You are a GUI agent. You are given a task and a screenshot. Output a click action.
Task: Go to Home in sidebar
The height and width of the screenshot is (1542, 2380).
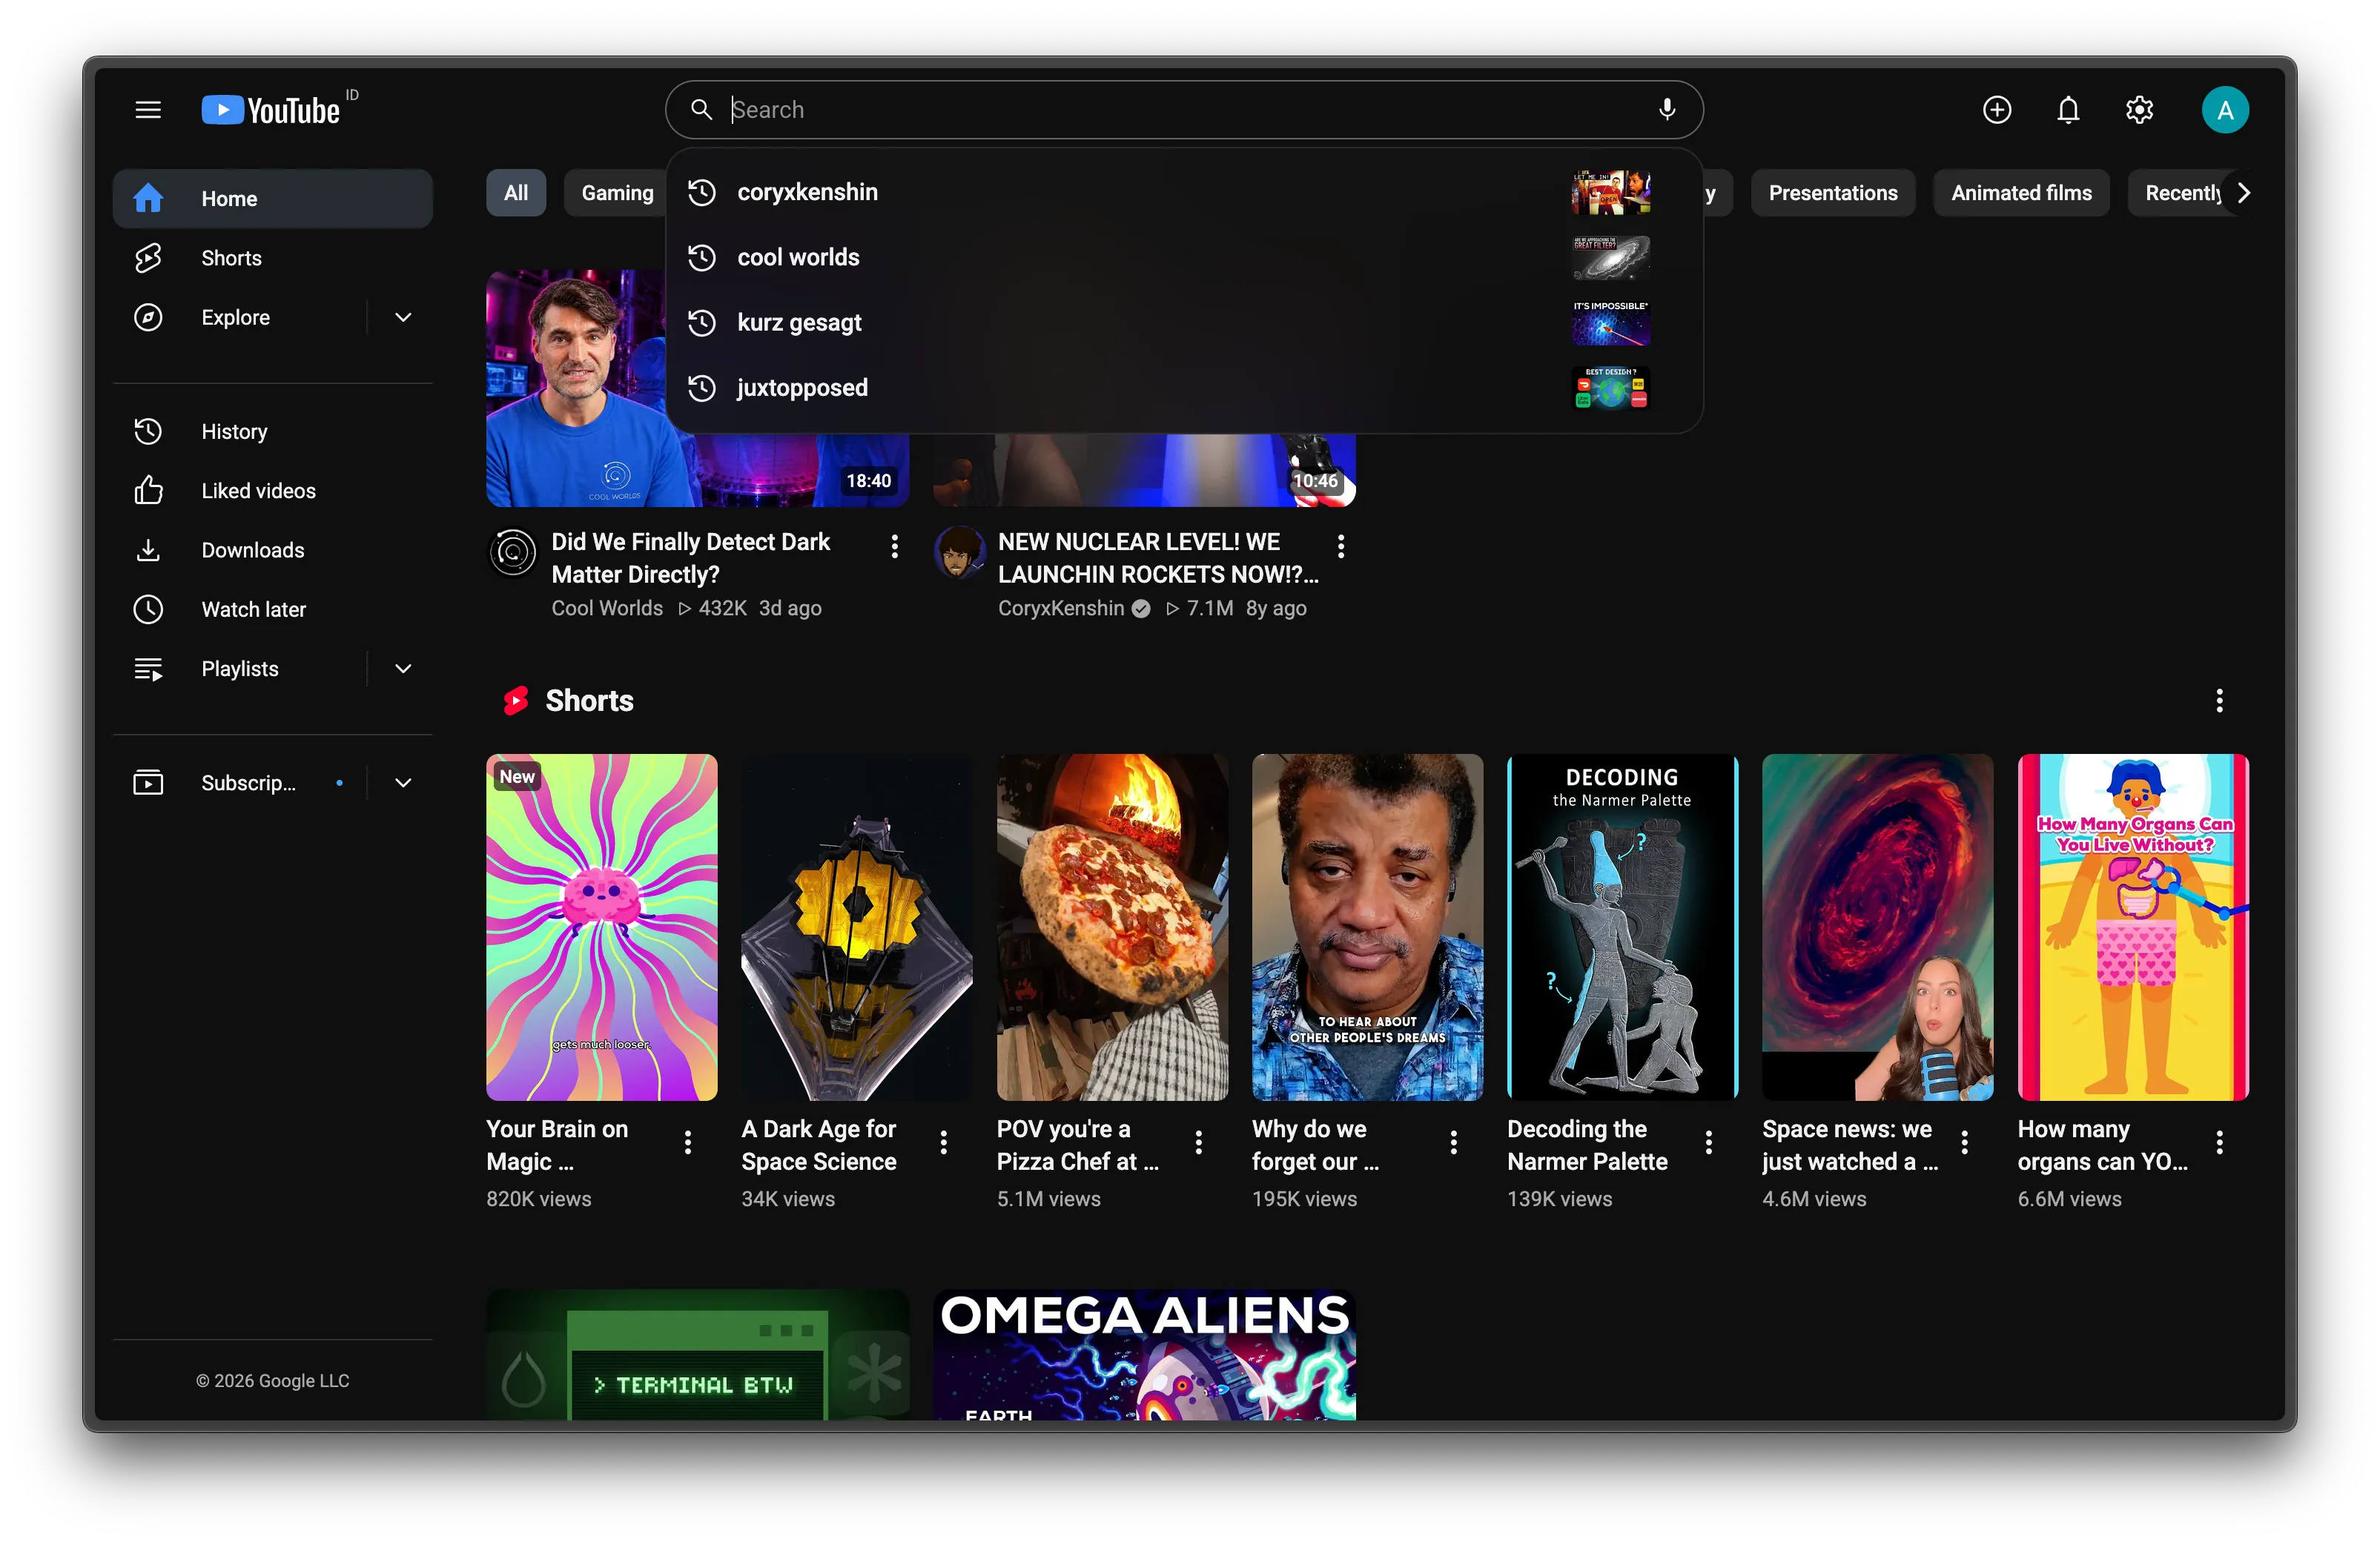[x=272, y=198]
